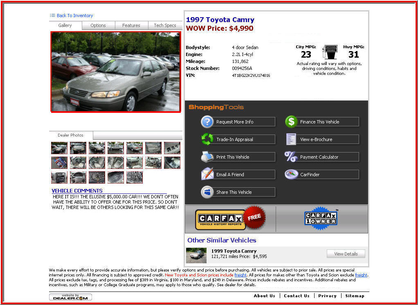The width and height of the screenshot is (418, 305).
Task: Click the blue question mark Request More Info icon
Action: pos(207,122)
